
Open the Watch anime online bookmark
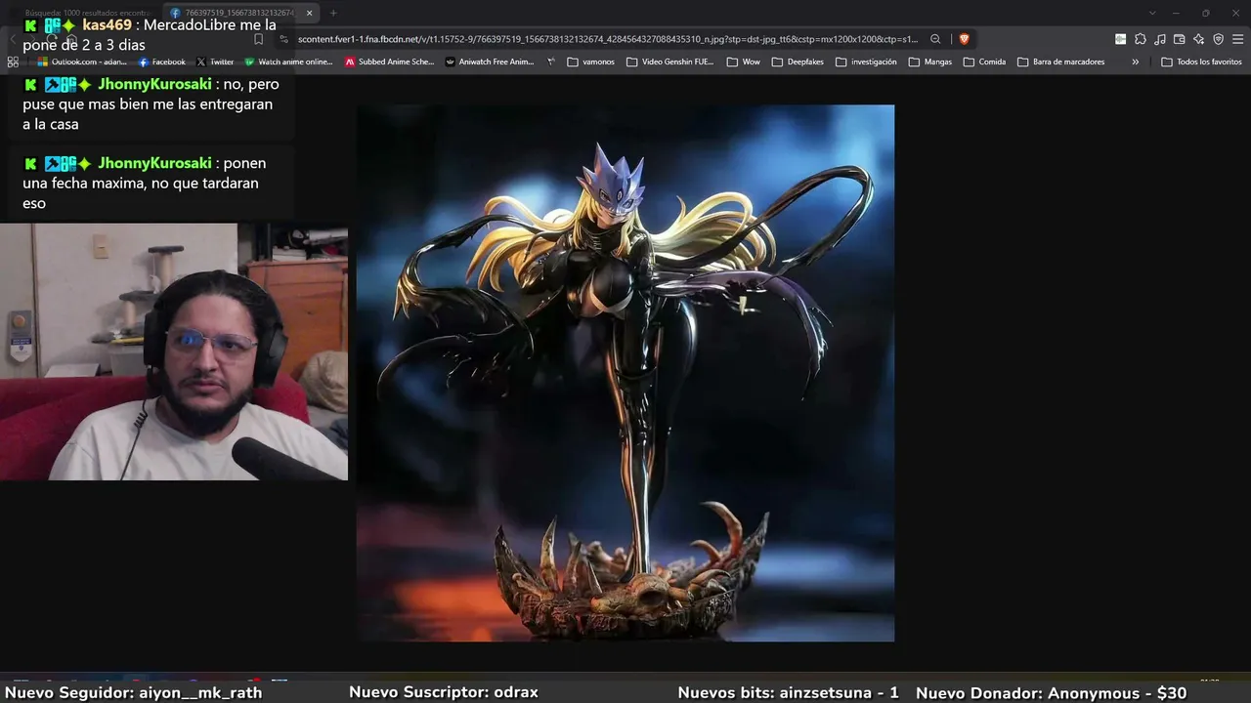tap(288, 62)
